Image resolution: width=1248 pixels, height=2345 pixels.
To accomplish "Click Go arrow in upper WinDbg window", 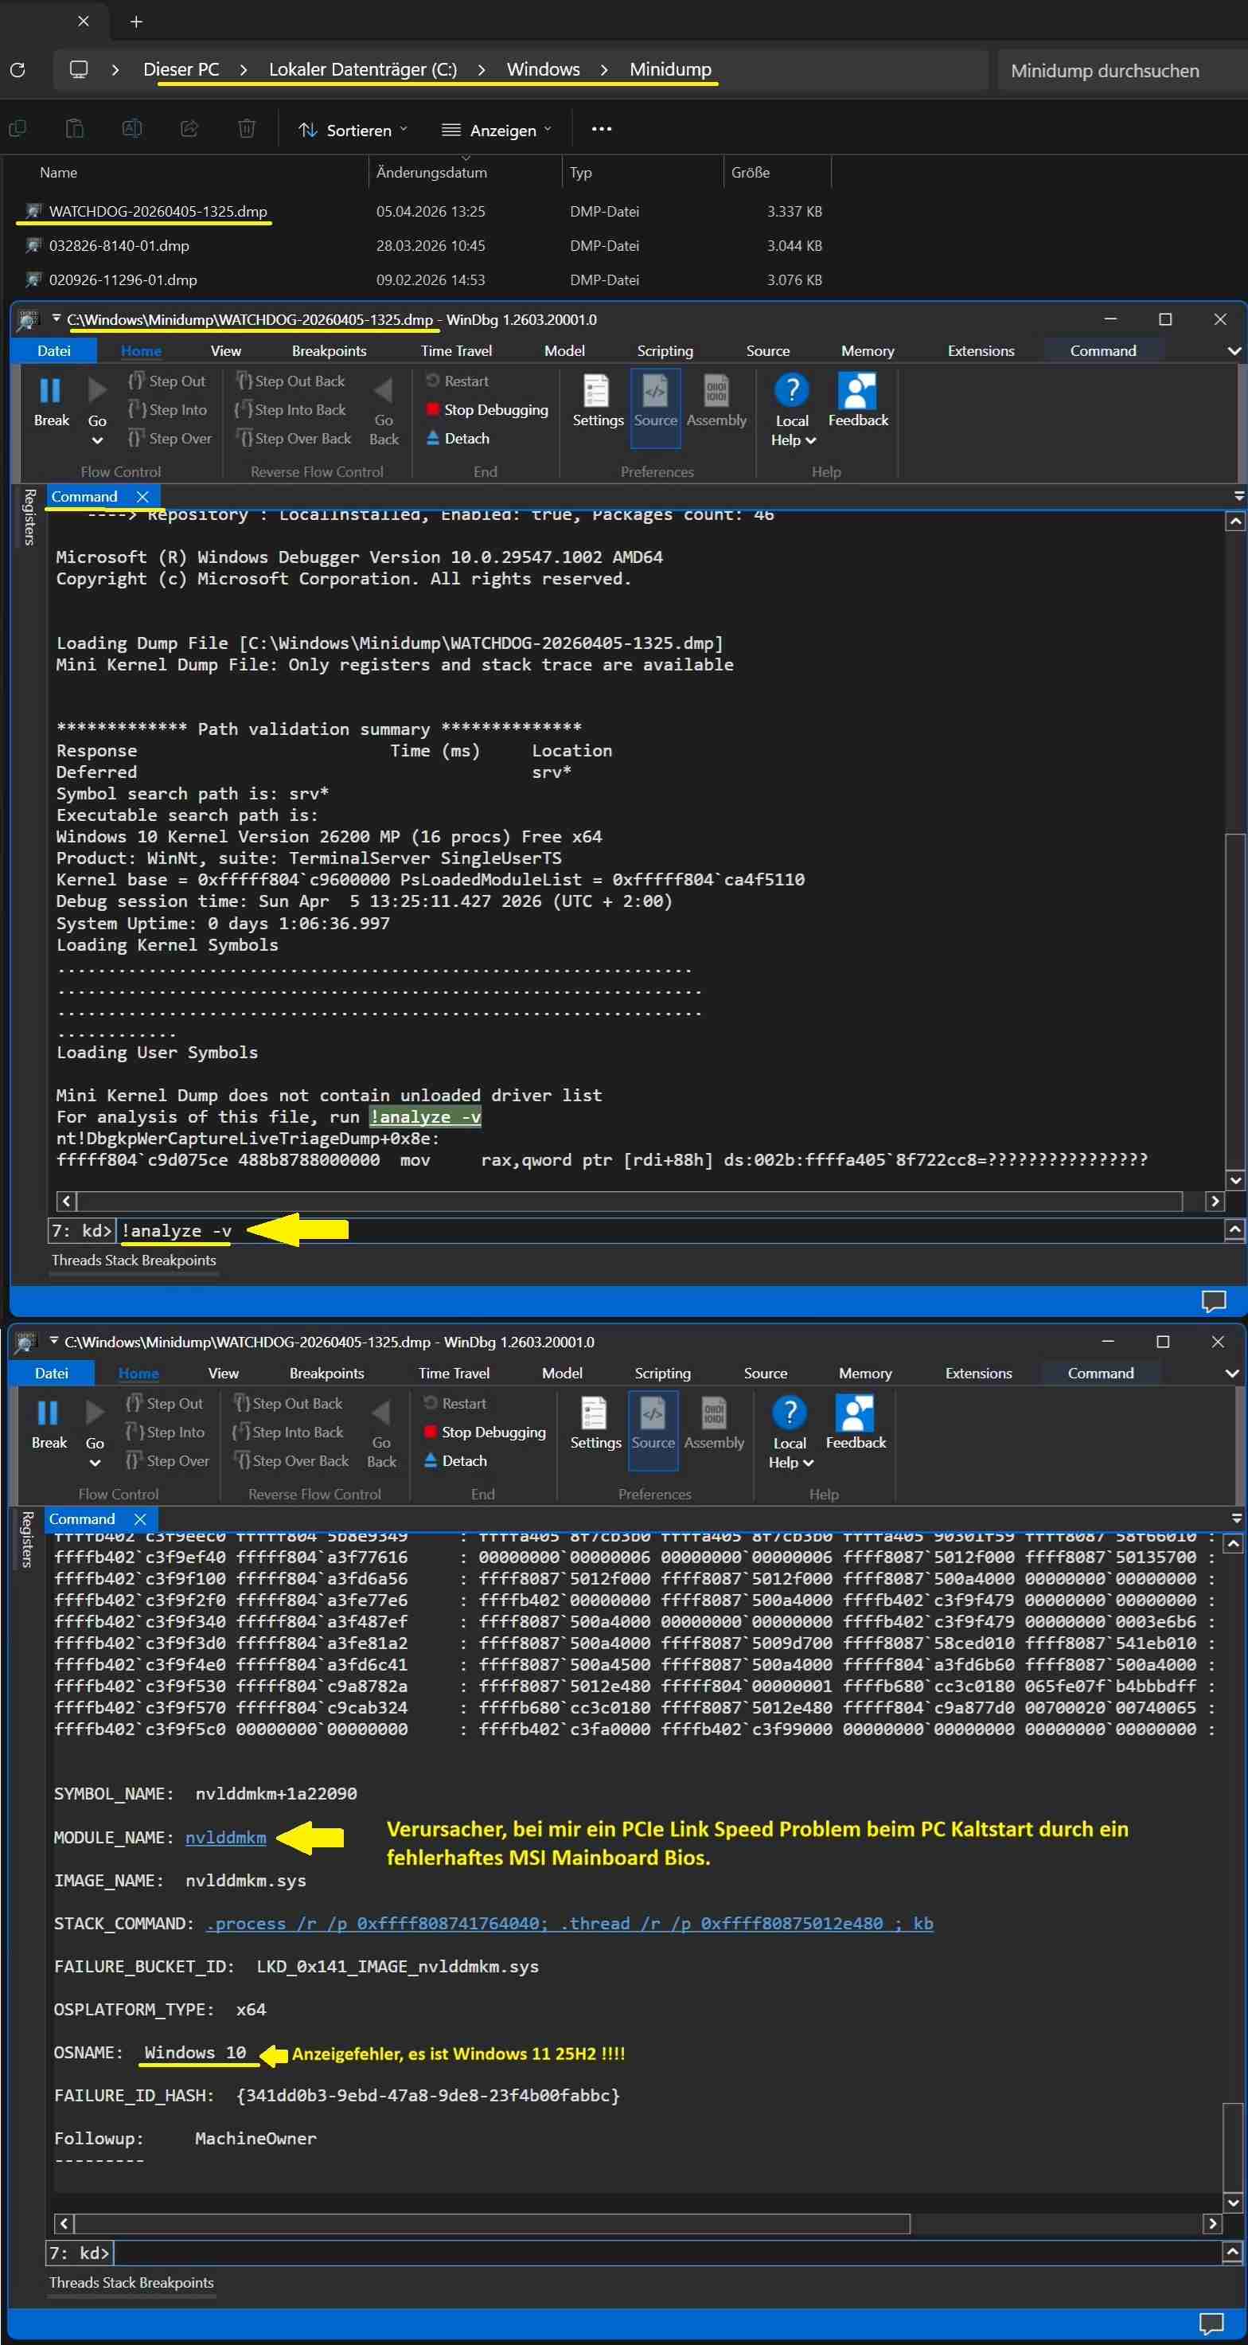I will tap(96, 392).
